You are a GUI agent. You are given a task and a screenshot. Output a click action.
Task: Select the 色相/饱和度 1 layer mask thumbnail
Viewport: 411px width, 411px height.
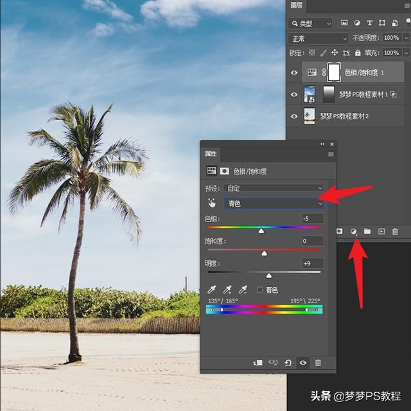point(334,73)
